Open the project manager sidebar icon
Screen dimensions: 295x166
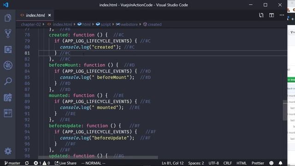tap(8, 113)
